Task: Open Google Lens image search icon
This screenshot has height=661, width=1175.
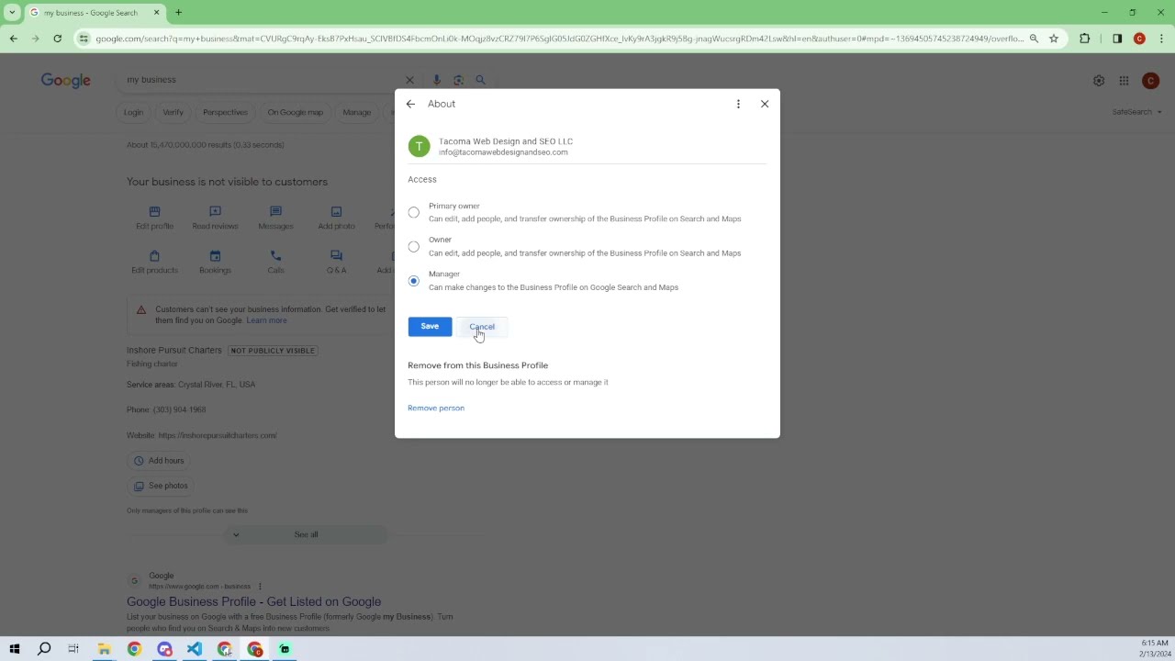Action: pos(458,80)
